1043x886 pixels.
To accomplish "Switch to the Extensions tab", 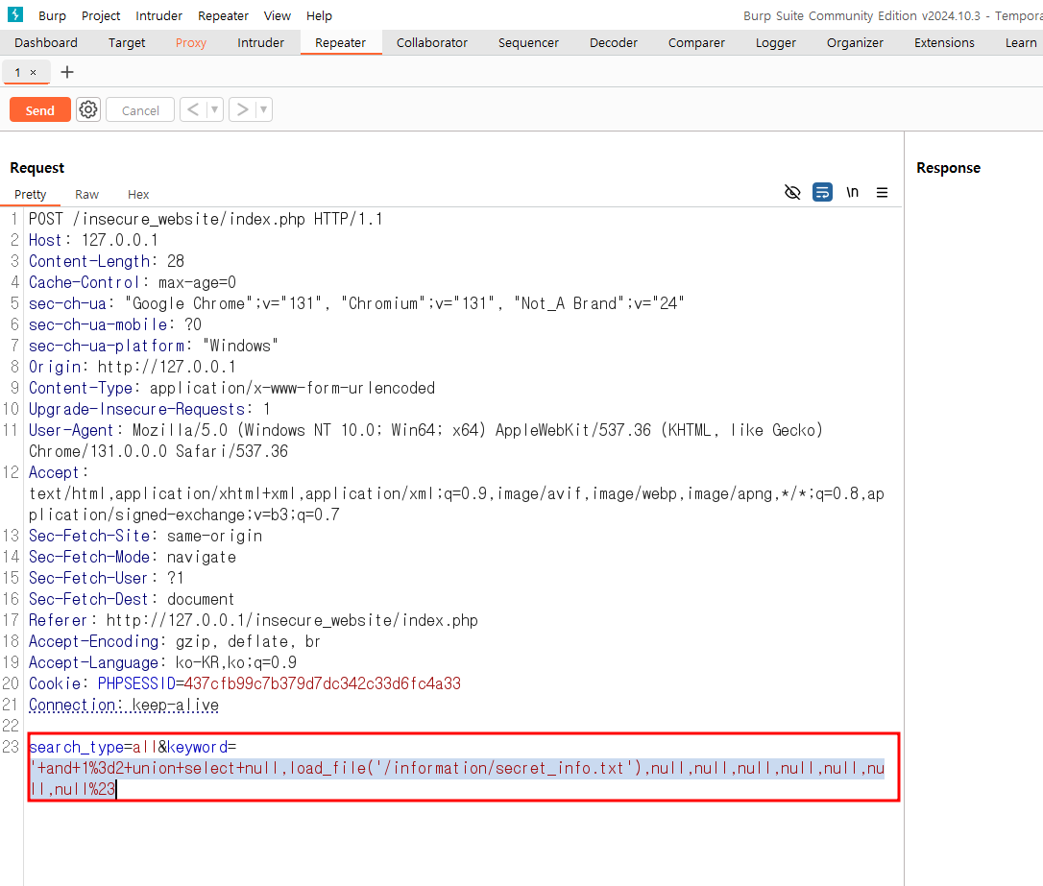I will 944,42.
